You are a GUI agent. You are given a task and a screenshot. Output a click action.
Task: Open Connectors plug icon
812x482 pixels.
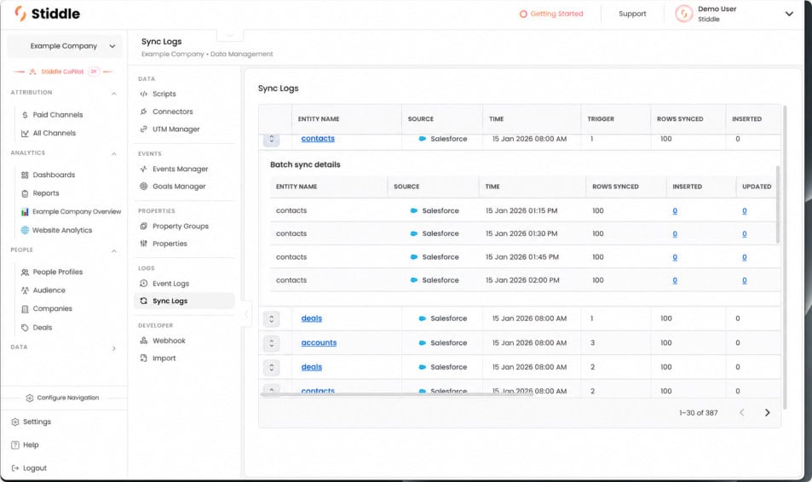144,112
